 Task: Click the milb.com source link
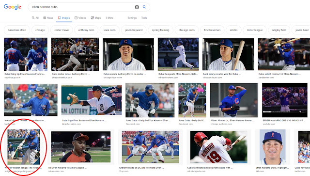pyautogui.click(x=260, y=171)
